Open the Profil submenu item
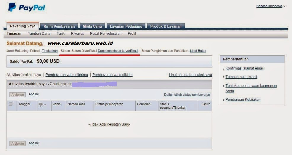Screen dimensions: 292x155 pyautogui.click(x=132, y=34)
